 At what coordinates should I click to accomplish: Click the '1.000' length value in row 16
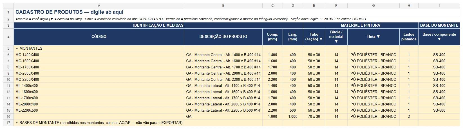(272, 116)
